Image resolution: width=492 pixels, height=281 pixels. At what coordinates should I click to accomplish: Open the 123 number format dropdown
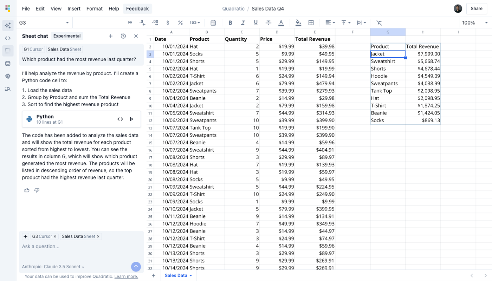click(x=195, y=22)
